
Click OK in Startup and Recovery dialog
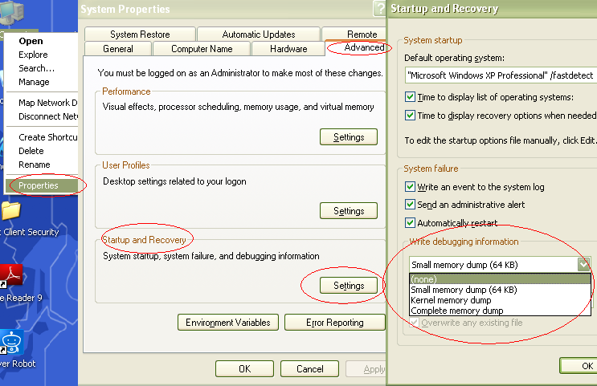tap(579, 366)
